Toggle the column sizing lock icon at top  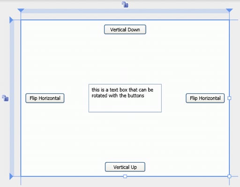tap(125, 4)
